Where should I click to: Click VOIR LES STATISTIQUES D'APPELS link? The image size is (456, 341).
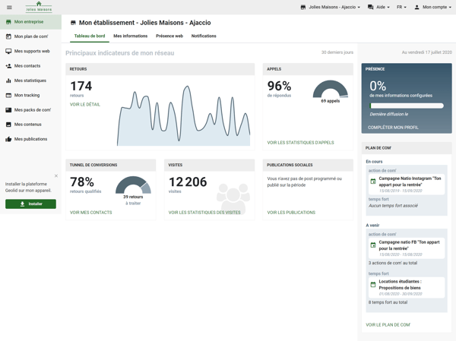300,143
